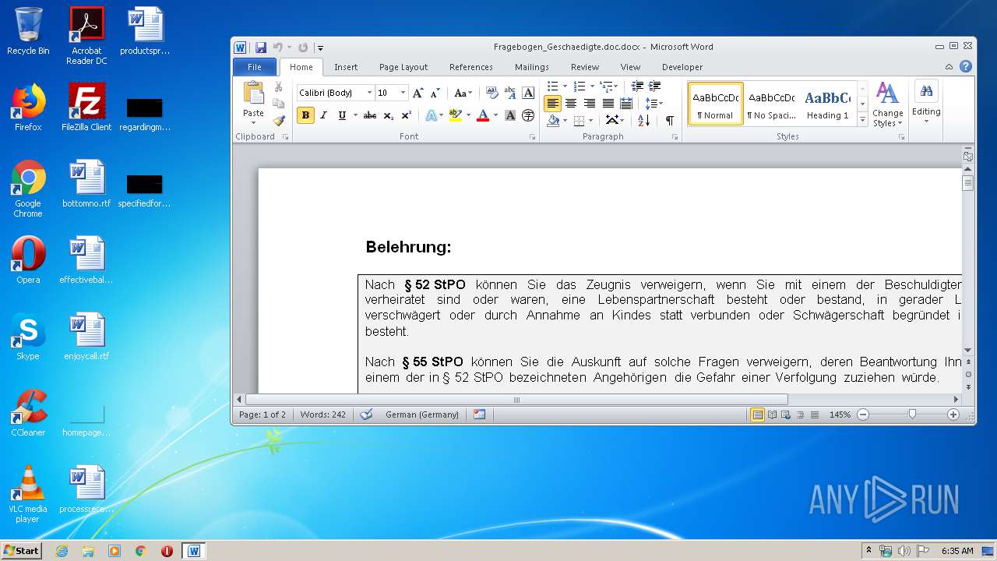
Task: Switch to the Review tab
Action: pos(585,67)
